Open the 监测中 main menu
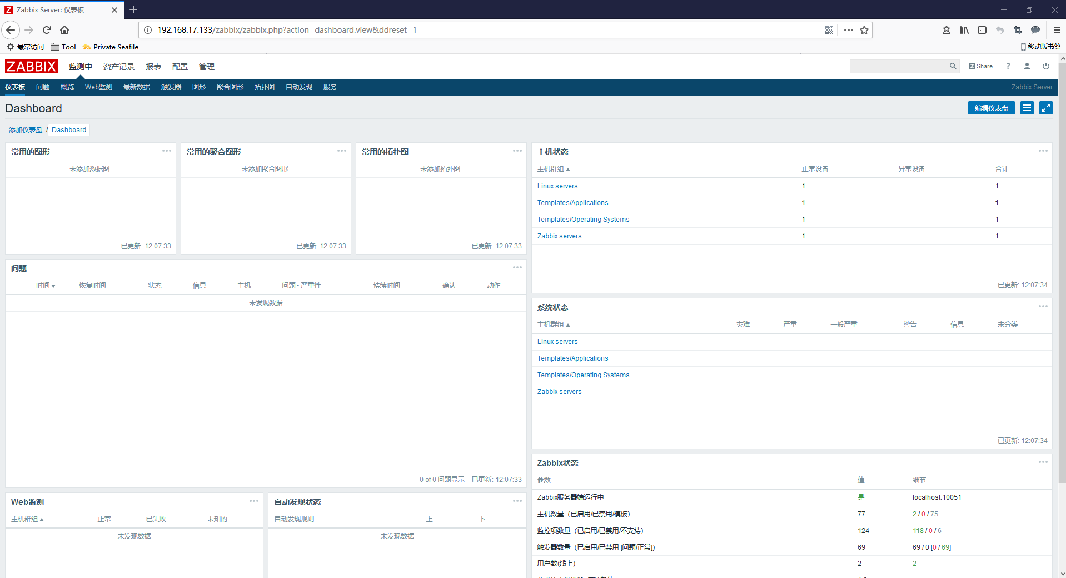The image size is (1066, 578). click(81, 67)
